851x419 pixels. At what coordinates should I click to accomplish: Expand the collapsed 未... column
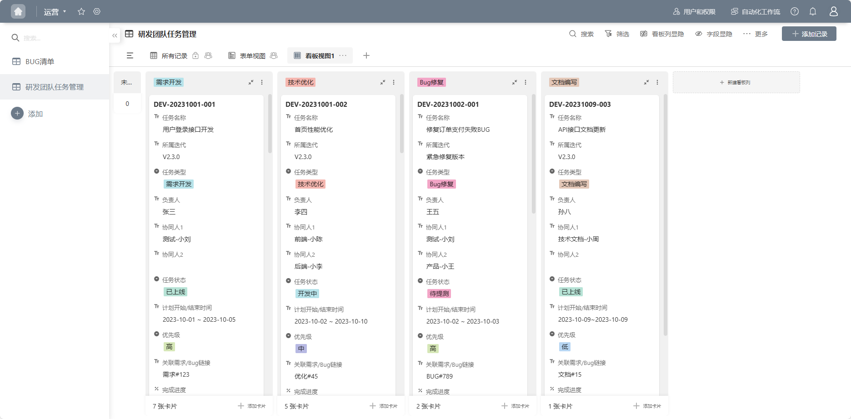pyautogui.click(x=127, y=82)
